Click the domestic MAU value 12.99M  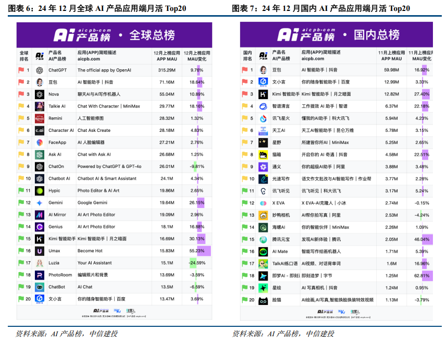pos(391,82)
